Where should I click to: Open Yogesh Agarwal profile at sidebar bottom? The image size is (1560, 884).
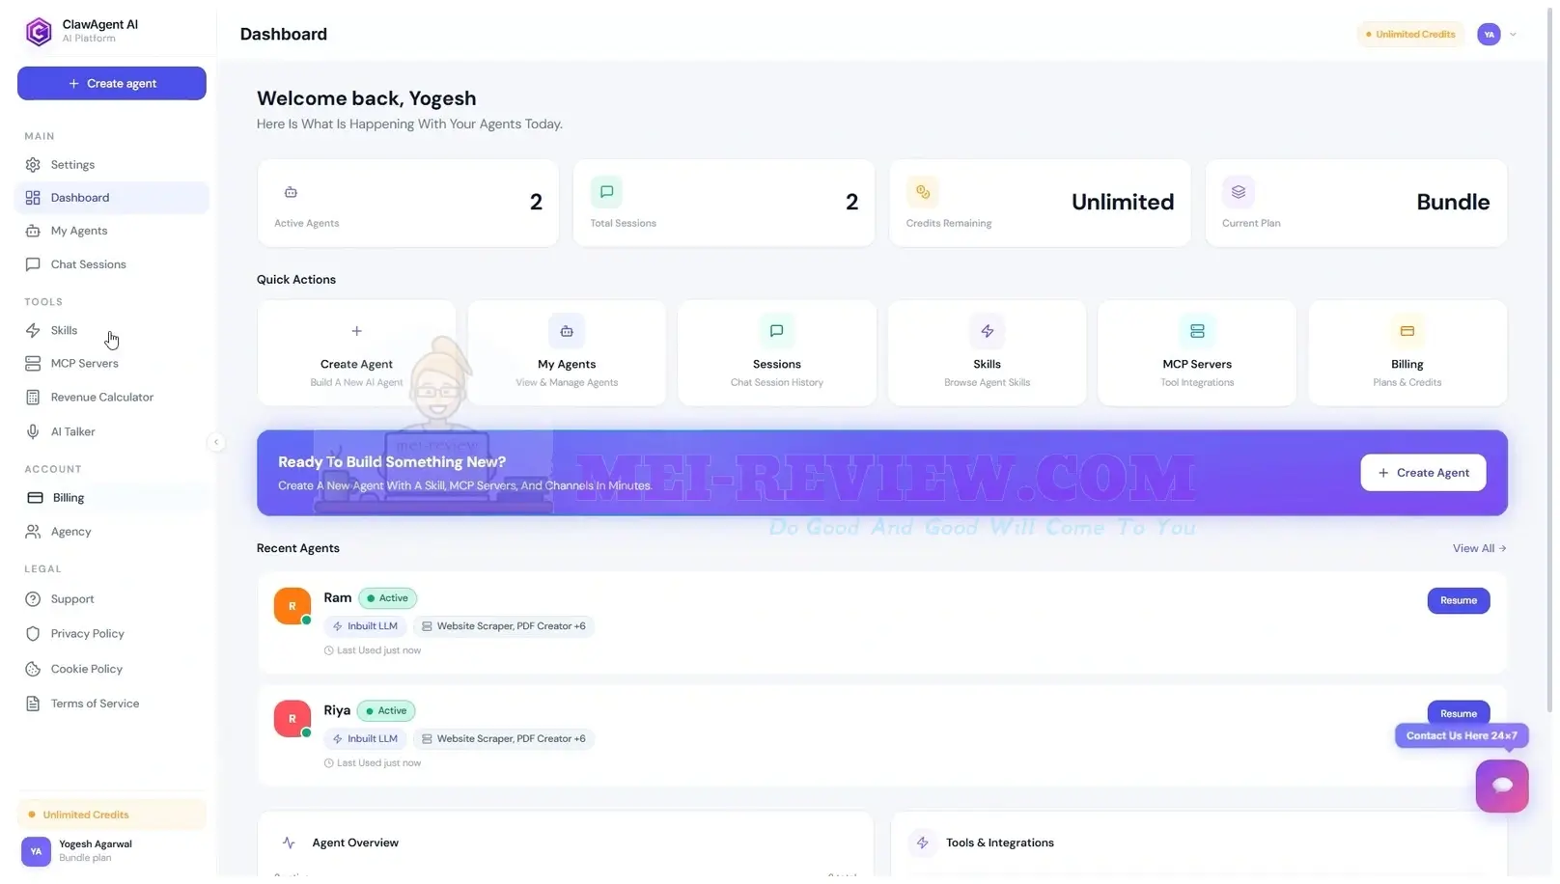point(112,851)
